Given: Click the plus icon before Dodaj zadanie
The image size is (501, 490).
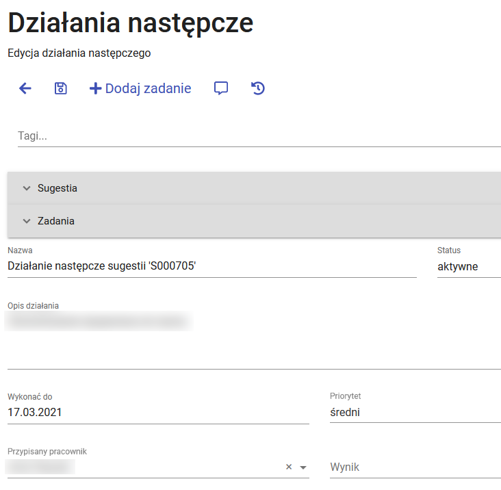Looking at the screenshot, I should click(x=96, y=88).
